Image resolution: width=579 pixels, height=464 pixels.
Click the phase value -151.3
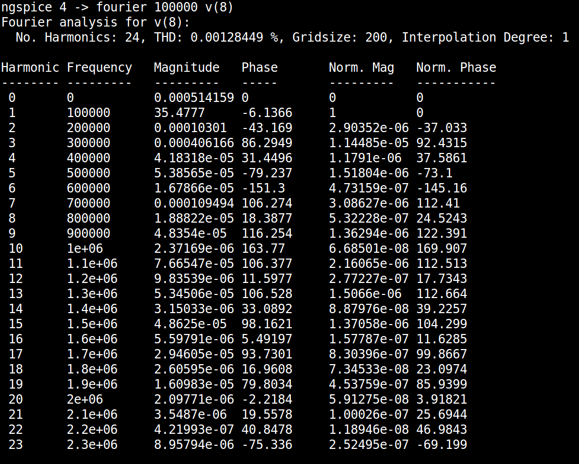[x=263, y=188]
